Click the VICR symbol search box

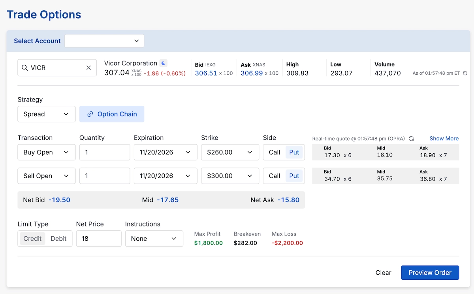(57, 68)
